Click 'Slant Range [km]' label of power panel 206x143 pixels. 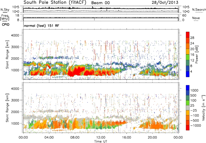[x=7, y=54]
